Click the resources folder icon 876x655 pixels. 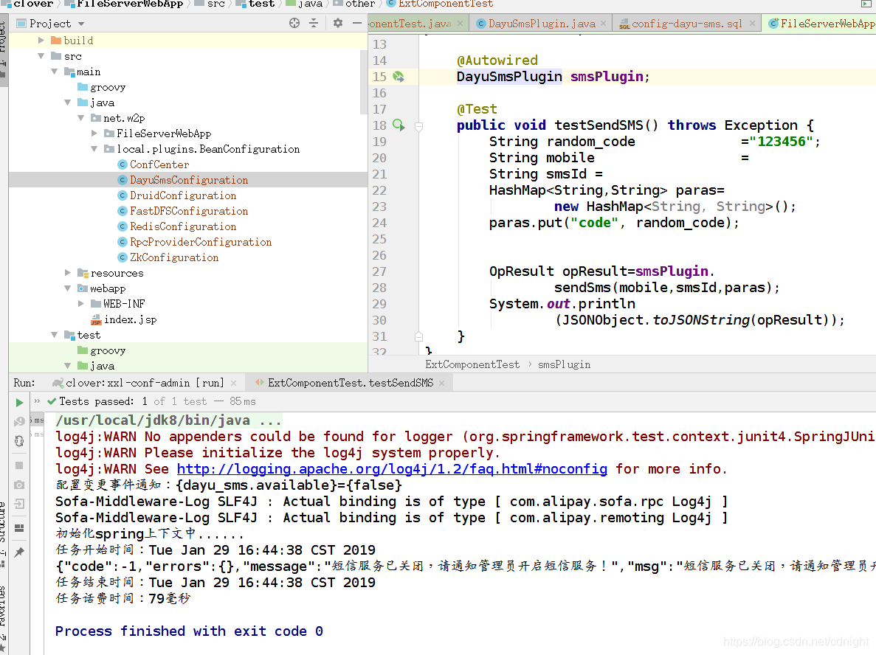pyautogui.click(x=83, y=273)
